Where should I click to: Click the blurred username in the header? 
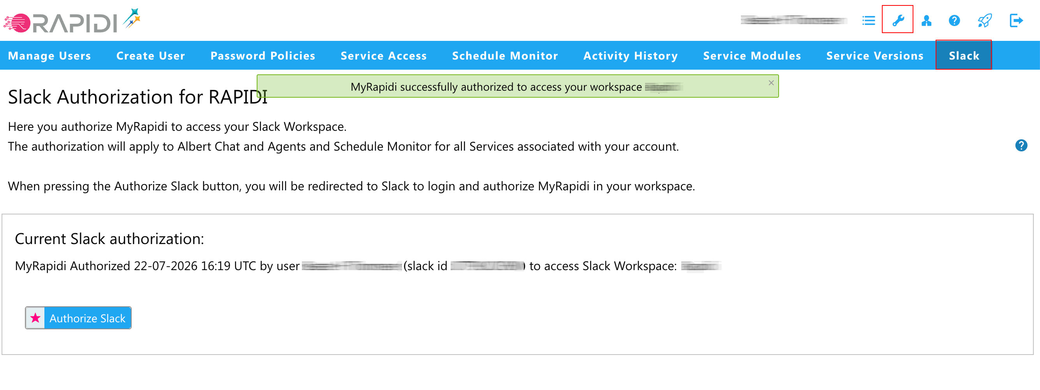793,20
